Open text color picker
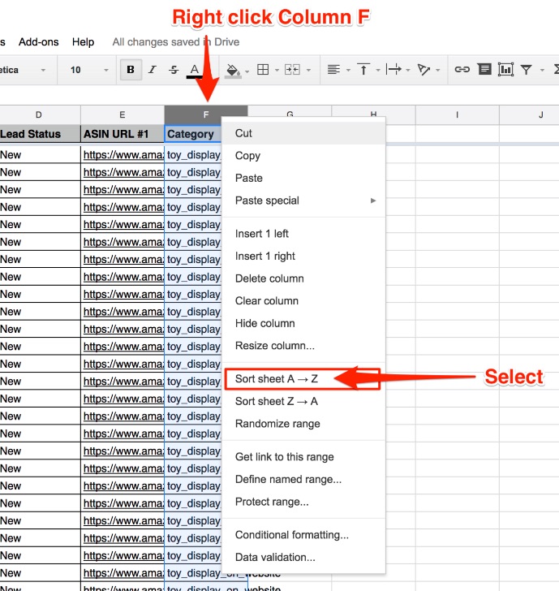Viewport: 559px width, 591px height. coord(195,71)
